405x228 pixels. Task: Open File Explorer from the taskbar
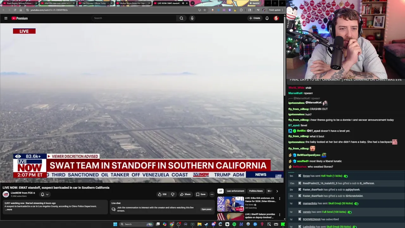199,224
